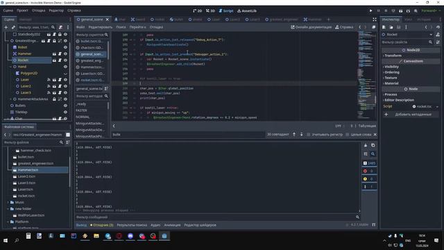
Task: Open the Проект menu
Action: [22, 10]
